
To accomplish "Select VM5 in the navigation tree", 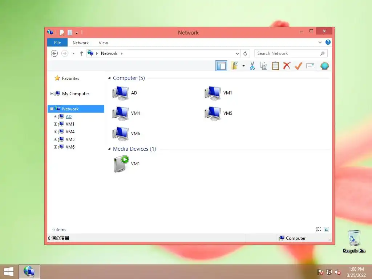I will [70, 139].
